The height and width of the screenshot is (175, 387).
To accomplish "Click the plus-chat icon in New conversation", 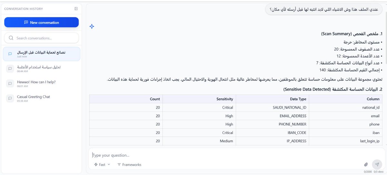I will click(x=26, y=23).
